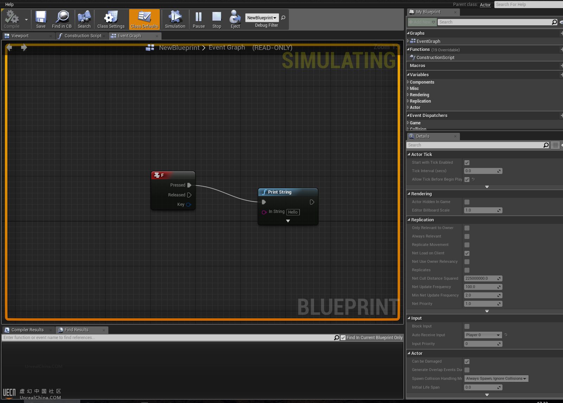The image size is (563, 403).
Task: Select the Details tab
Action: point(433,136)
